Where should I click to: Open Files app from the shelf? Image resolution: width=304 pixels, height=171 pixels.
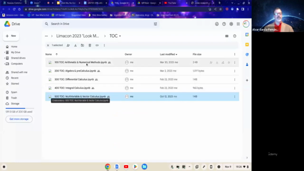(x=144, y=167)
